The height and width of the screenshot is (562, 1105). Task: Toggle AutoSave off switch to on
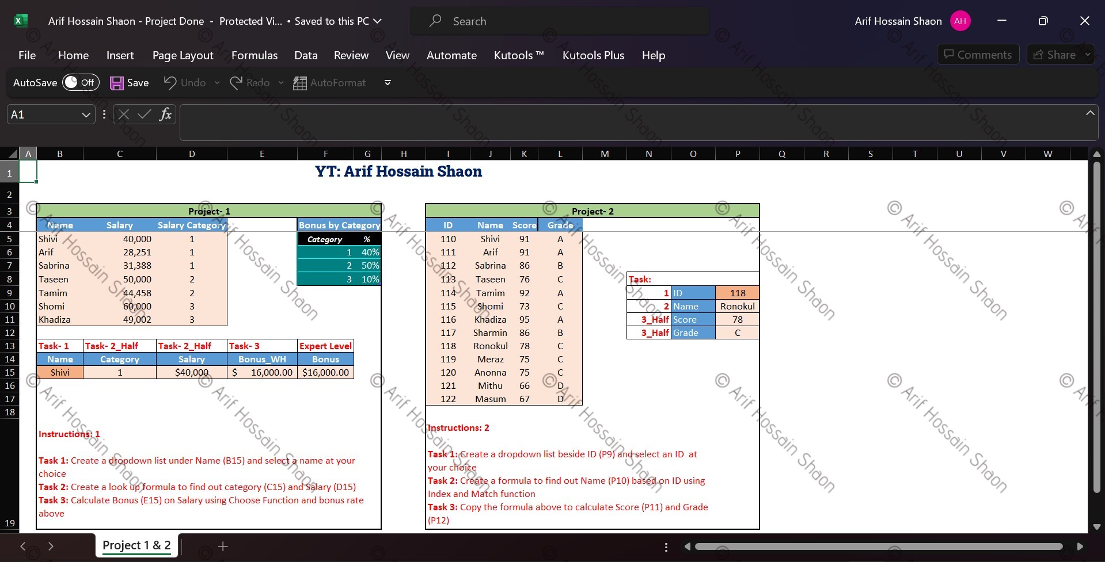80,82
